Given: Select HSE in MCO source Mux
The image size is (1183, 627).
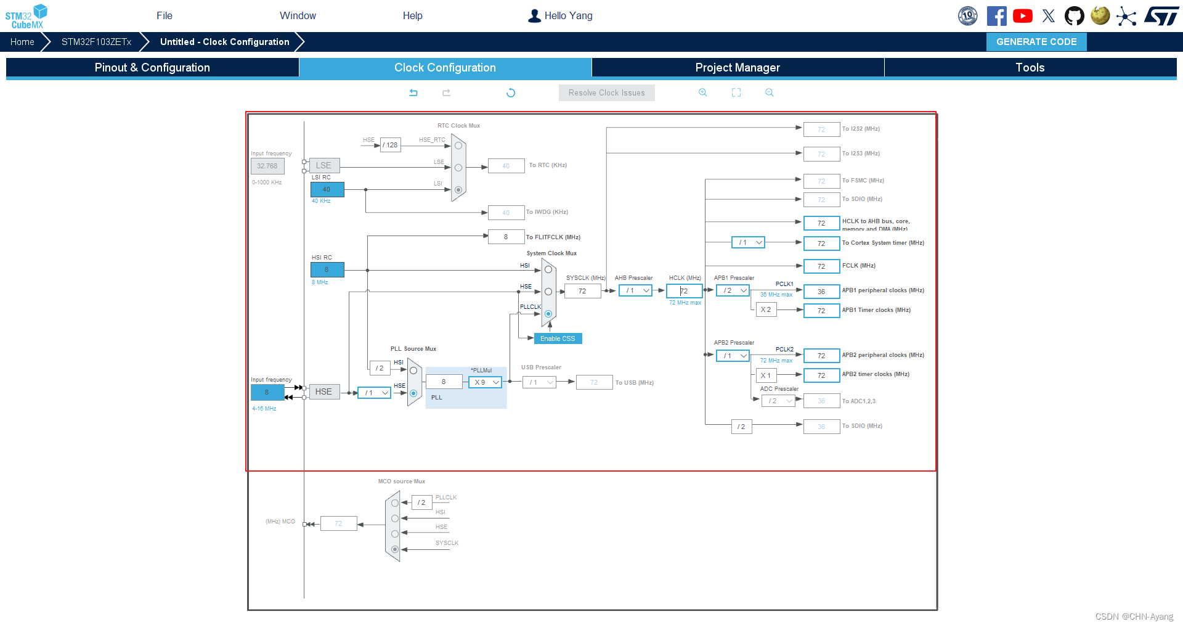Looking at the screenshot, I should point(395,534).
